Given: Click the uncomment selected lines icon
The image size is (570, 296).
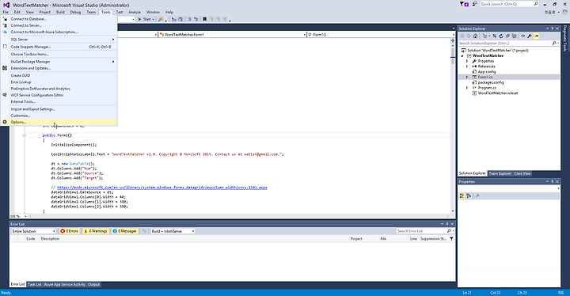Looking at the screenshot, I should coord(196,19).
